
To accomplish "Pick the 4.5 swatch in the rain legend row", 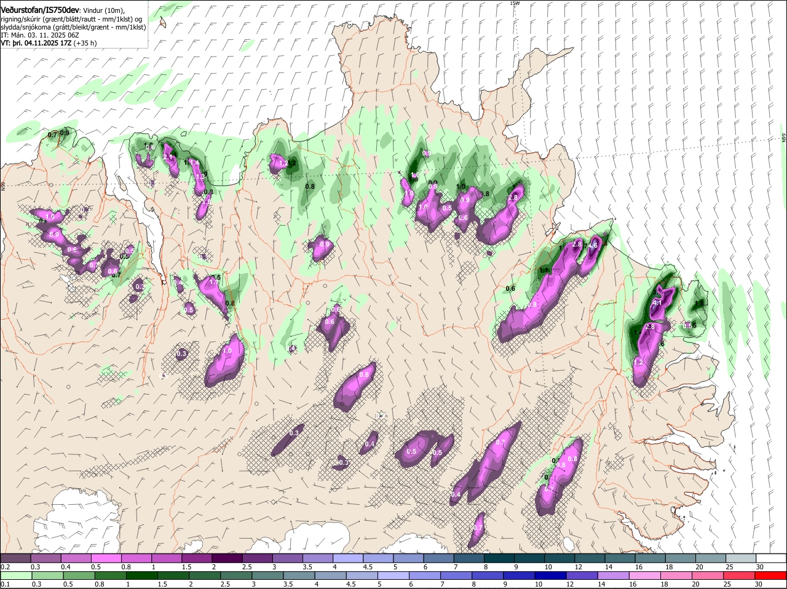I will tap(362, 575).
